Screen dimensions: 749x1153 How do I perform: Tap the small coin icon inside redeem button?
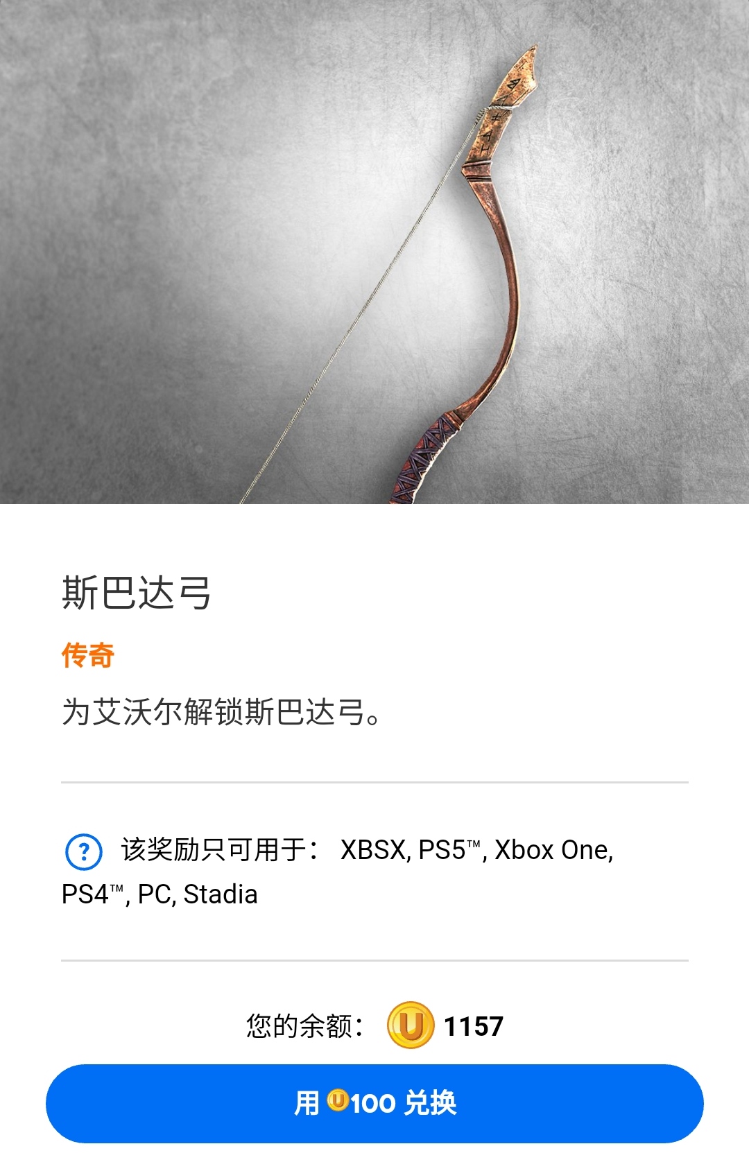point(338,1100)
